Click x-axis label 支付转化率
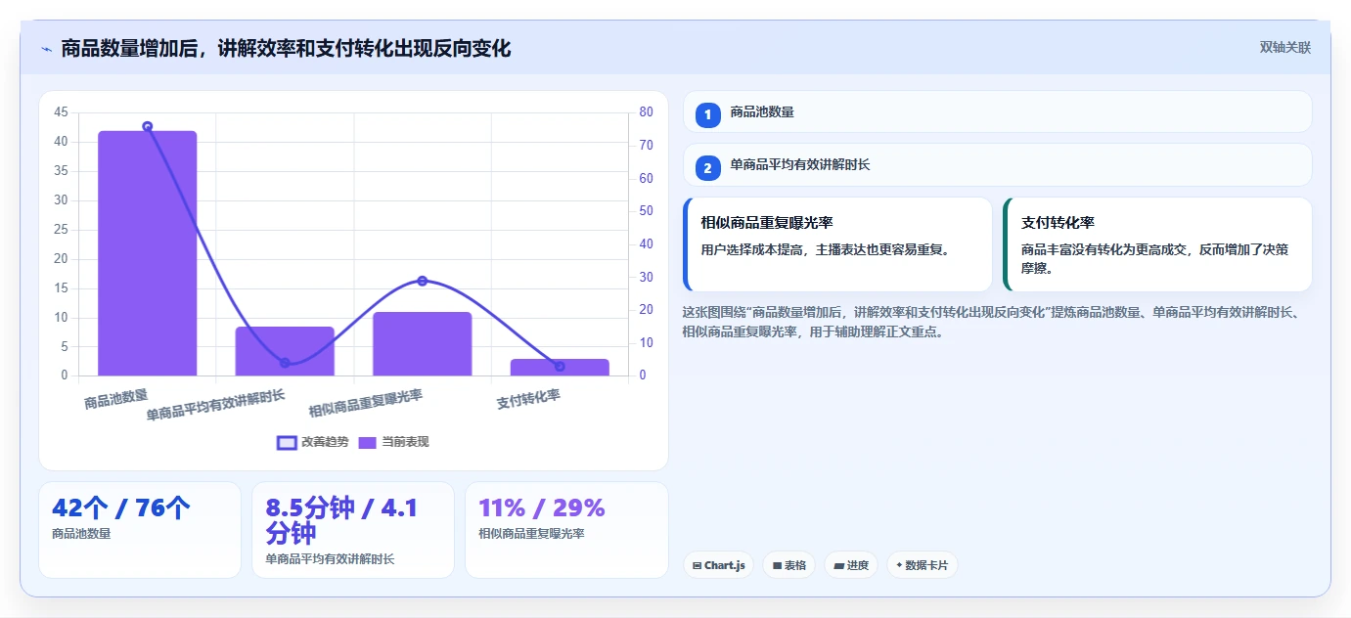 528,398
